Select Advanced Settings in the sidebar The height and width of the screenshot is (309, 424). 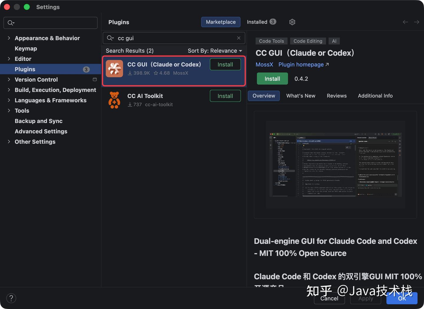41,131
